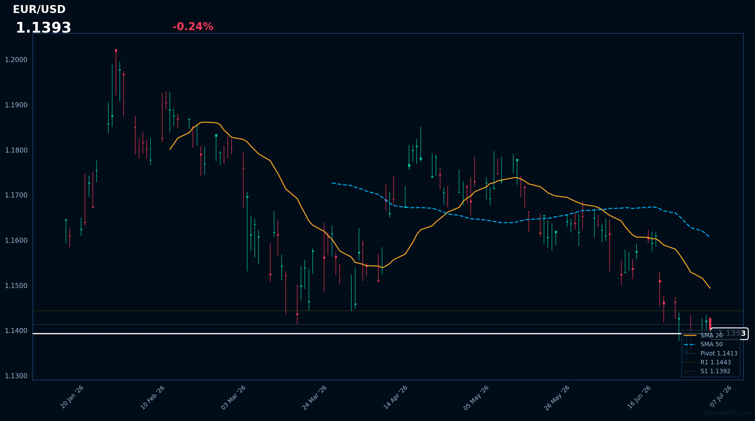Click the 26 May '26 date label
755x421 pixels.
click(x=557, y=398)
